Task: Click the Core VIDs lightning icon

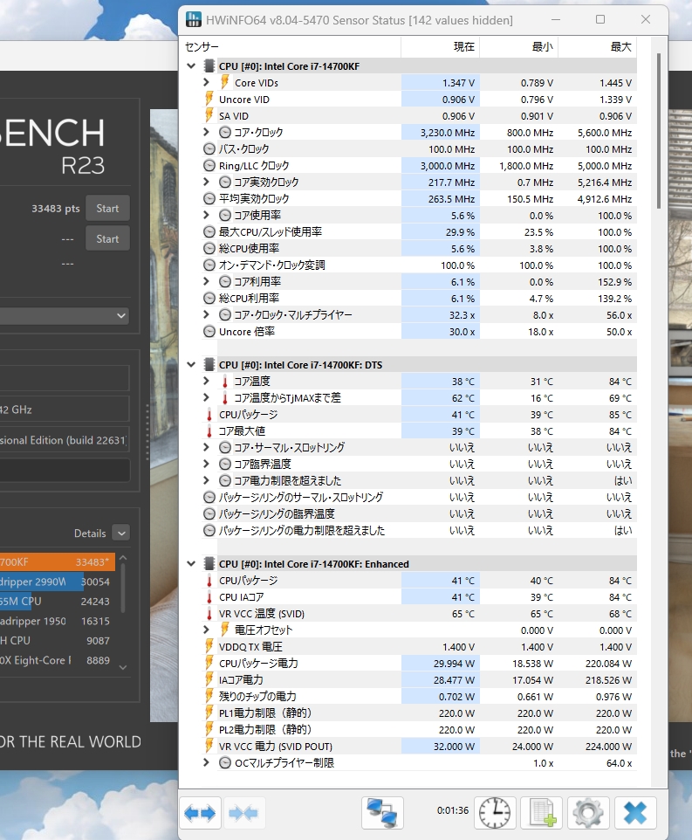Action: (x=225, y=82)
